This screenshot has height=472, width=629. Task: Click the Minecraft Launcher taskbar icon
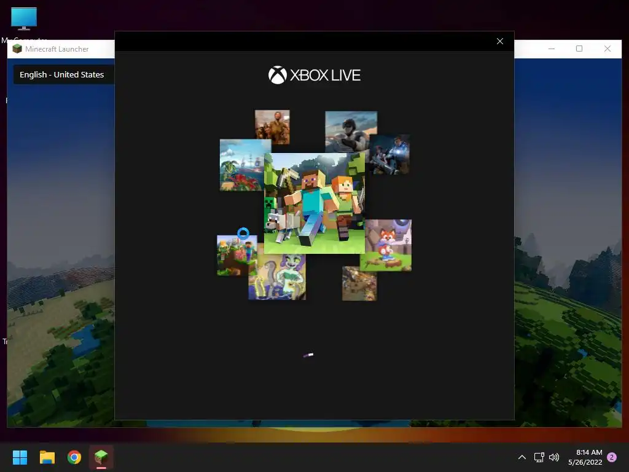click(101, 457)
